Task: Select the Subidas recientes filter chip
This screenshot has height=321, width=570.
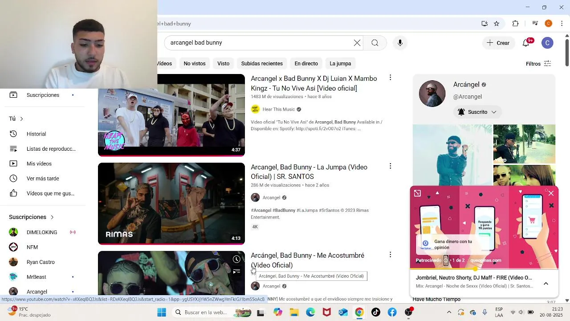Action: pos(262,63)
